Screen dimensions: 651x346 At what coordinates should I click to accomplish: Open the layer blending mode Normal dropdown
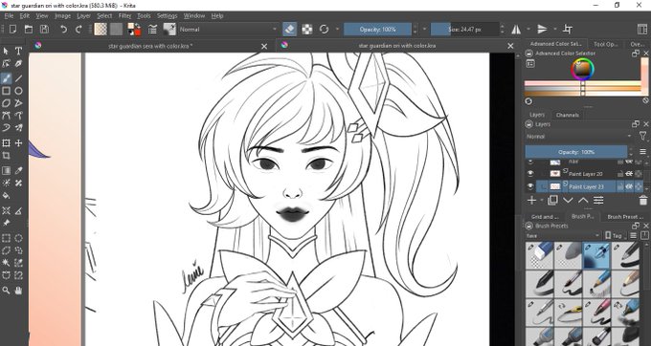(x=579, y=137)
